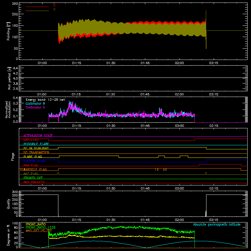This screenshot has height=251, width=251.
Task: Click the 02:00 time label under Roll period plot
Action: 179,94
